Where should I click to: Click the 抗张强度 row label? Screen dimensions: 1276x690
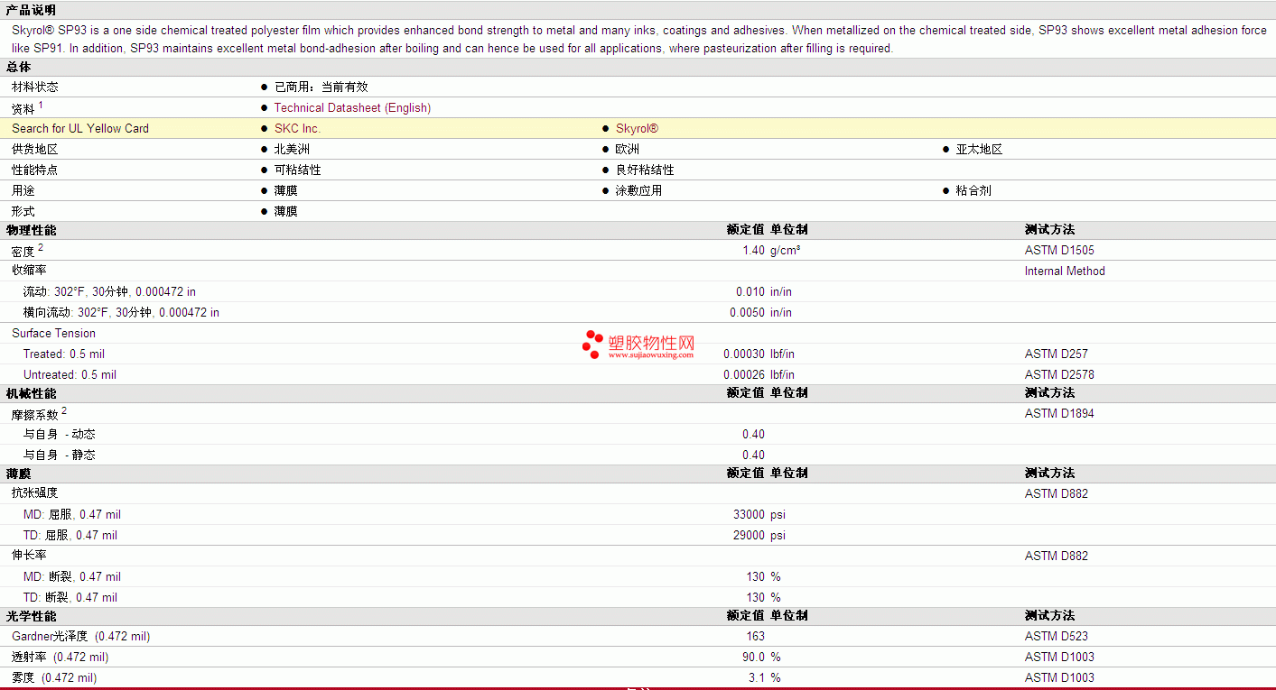coord(35,493)
